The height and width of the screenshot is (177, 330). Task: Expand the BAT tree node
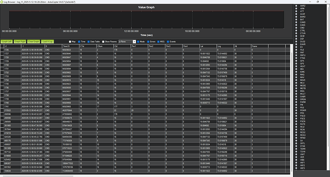tap(296, 20)
